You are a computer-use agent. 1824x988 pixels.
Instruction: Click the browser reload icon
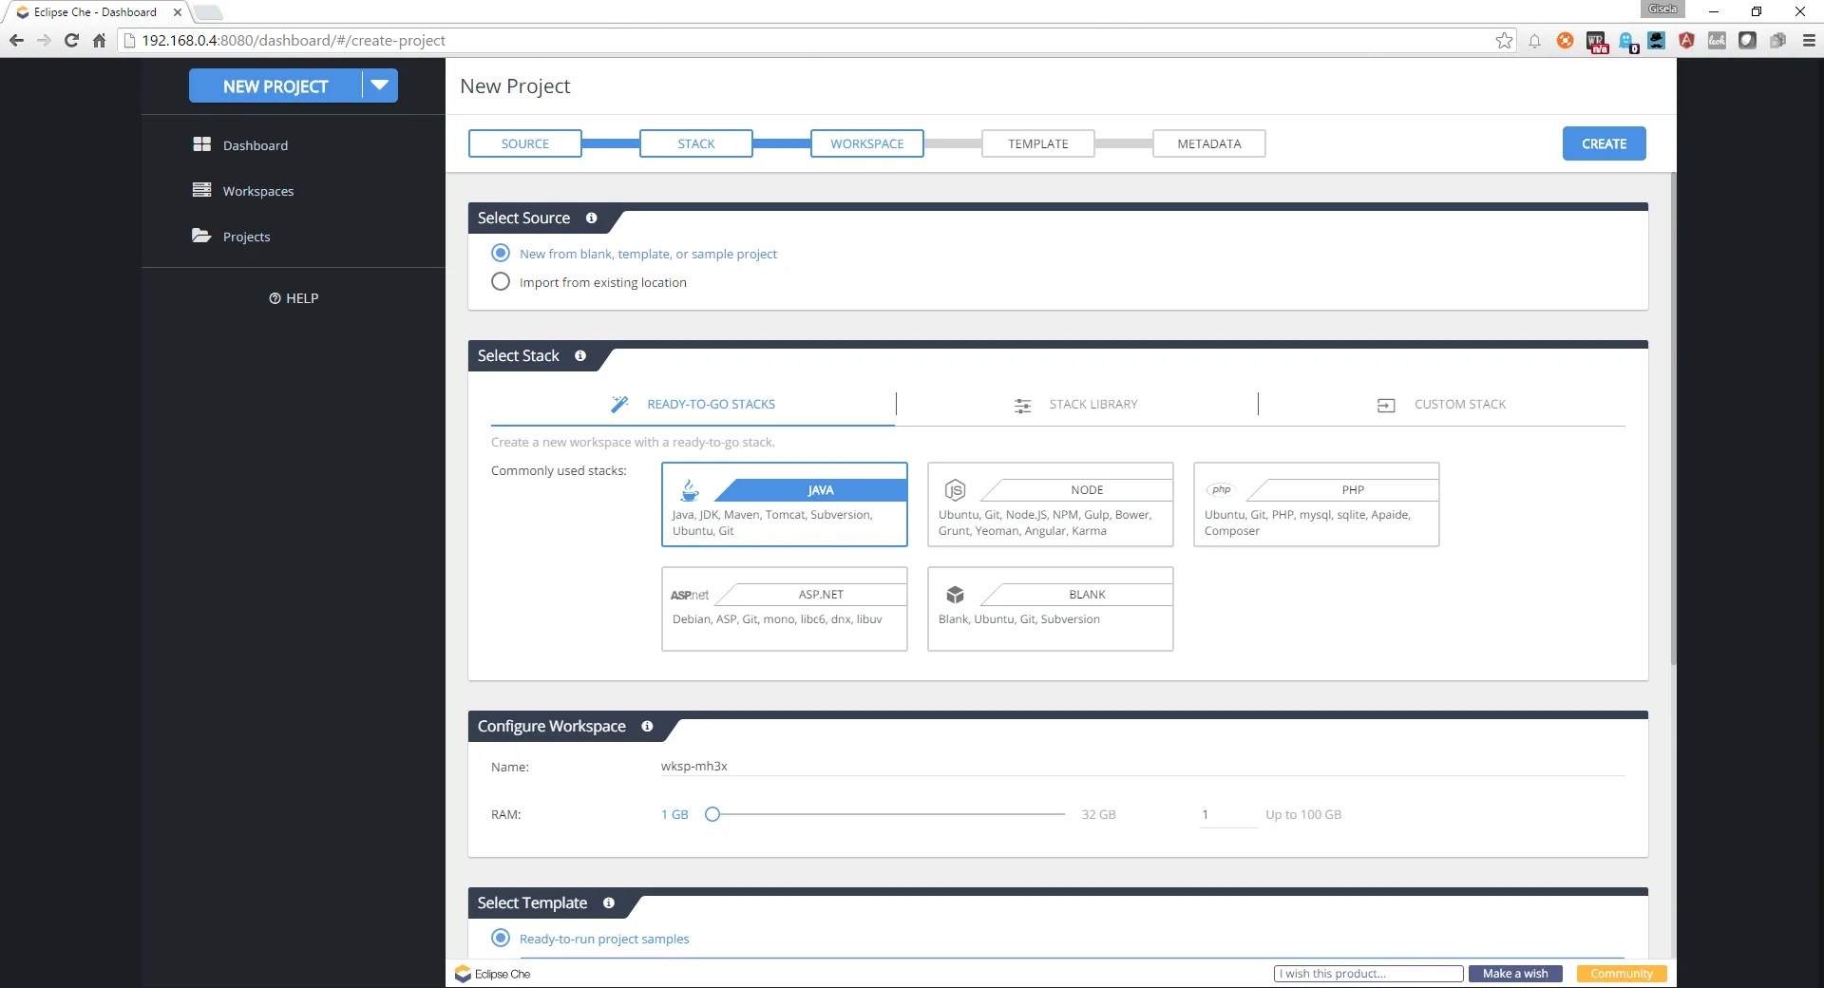click(x=71, y=41)
